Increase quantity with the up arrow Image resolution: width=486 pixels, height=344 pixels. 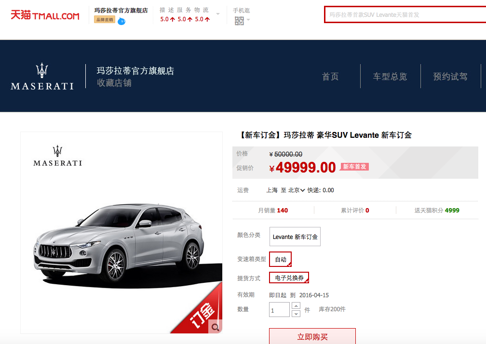[x=296, y=305]
